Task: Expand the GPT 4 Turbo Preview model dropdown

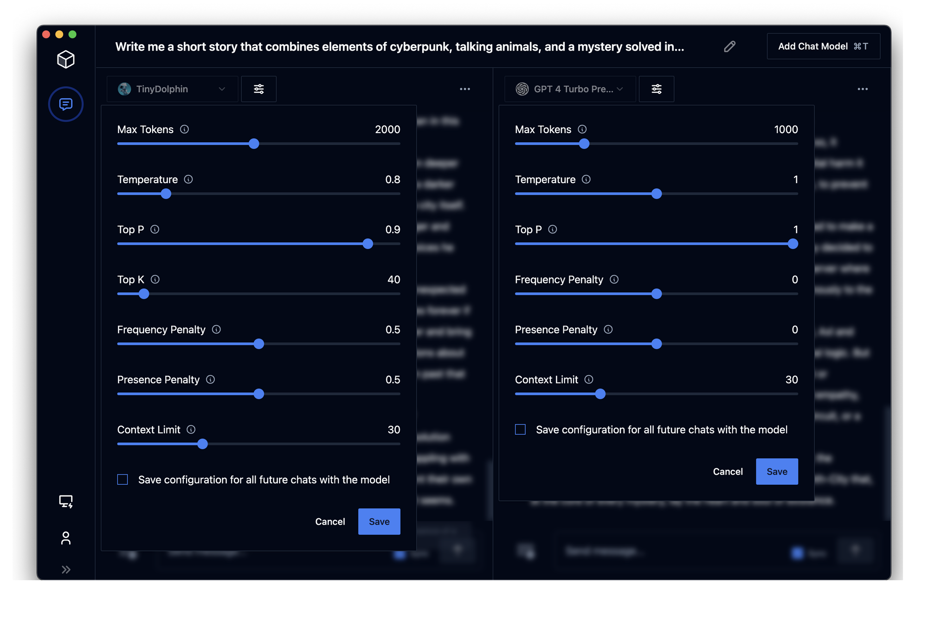Action: tap(570, 89)
